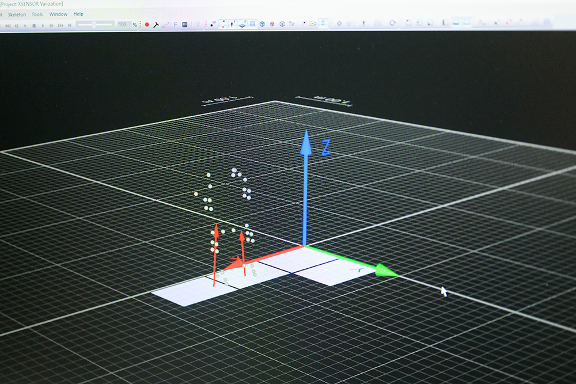The width and height of the screenshot is (576, 384).
Task: Open the Window menu
Action: (x=58, y=14)
